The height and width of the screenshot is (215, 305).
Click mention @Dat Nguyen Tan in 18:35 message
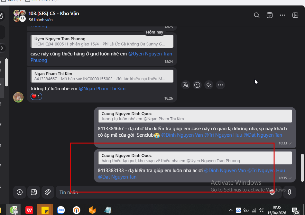coord(117,177)
